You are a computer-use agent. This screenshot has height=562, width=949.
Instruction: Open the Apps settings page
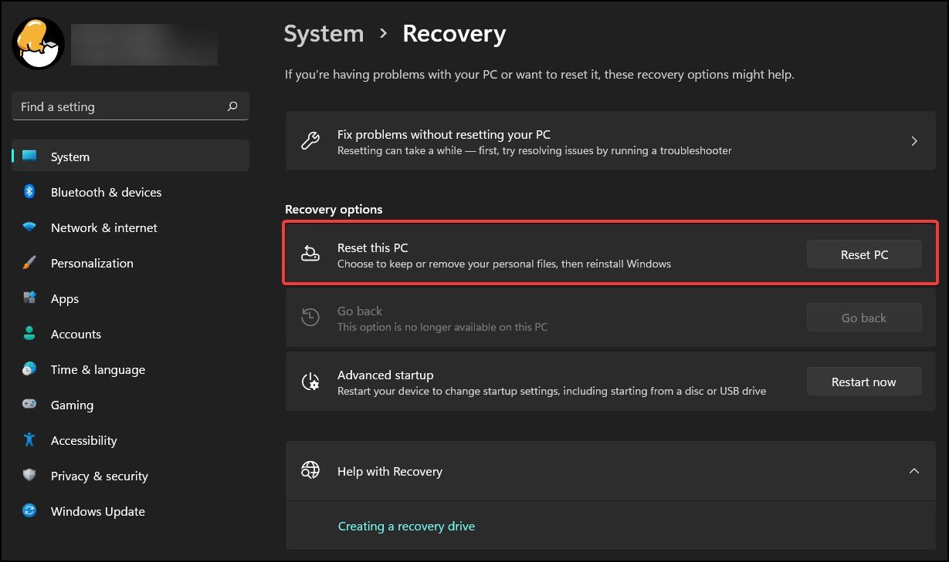(x=130, y=298)
